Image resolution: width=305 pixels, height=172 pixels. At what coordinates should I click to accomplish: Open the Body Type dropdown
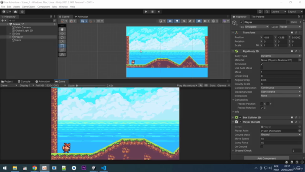[281, 56]
